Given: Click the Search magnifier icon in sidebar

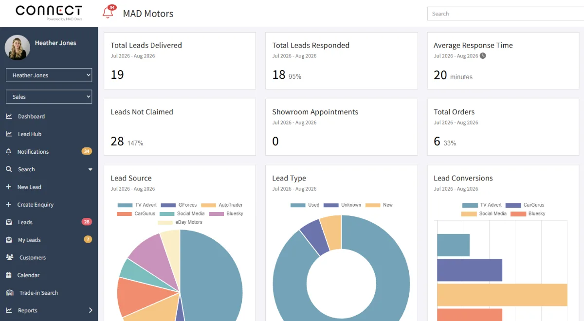Looking at the screenshot, I should point(8,169).
